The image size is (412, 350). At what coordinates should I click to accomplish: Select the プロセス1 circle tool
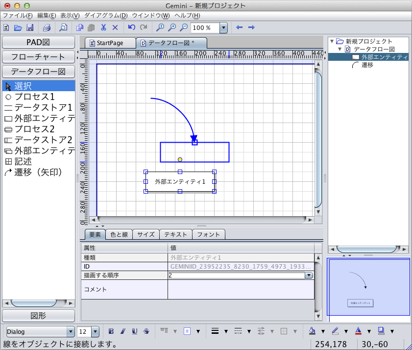[39, 97]
